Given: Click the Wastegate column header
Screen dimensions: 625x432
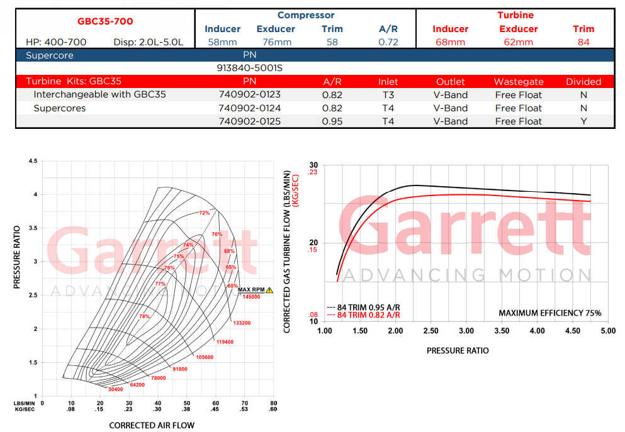Looking at the screenshot, I should [519, 82].
